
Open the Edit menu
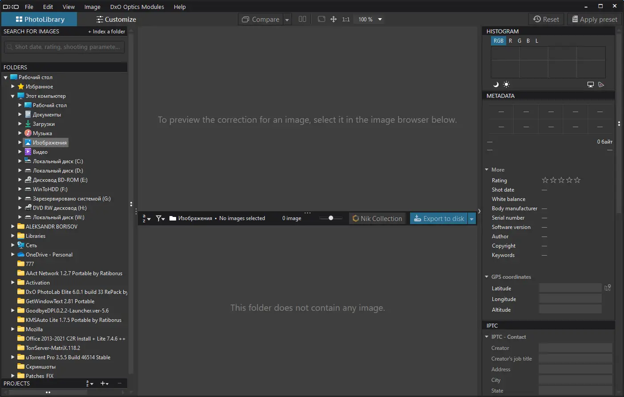click(x=48, y=7)
